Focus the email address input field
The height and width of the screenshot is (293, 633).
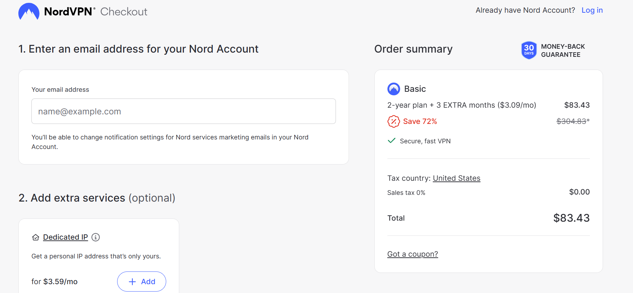pos(183,111)
